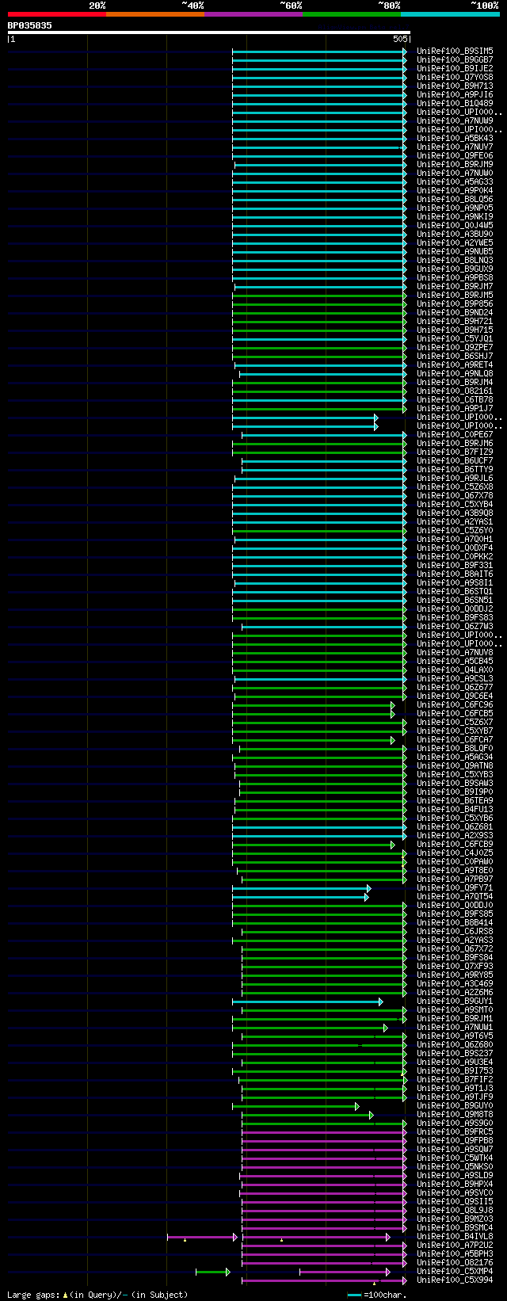Choose the UniRef100_B7FIZ9 entry
This screenshot has height=1301, width=507.
(x=455, y=452)
